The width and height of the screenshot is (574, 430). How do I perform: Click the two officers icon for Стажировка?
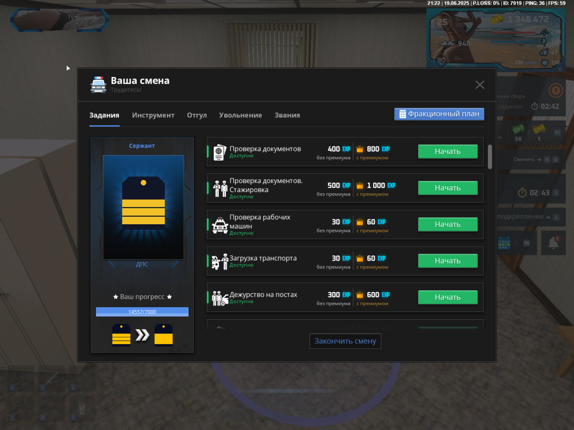pyautogui.click(x=220, y=188)
